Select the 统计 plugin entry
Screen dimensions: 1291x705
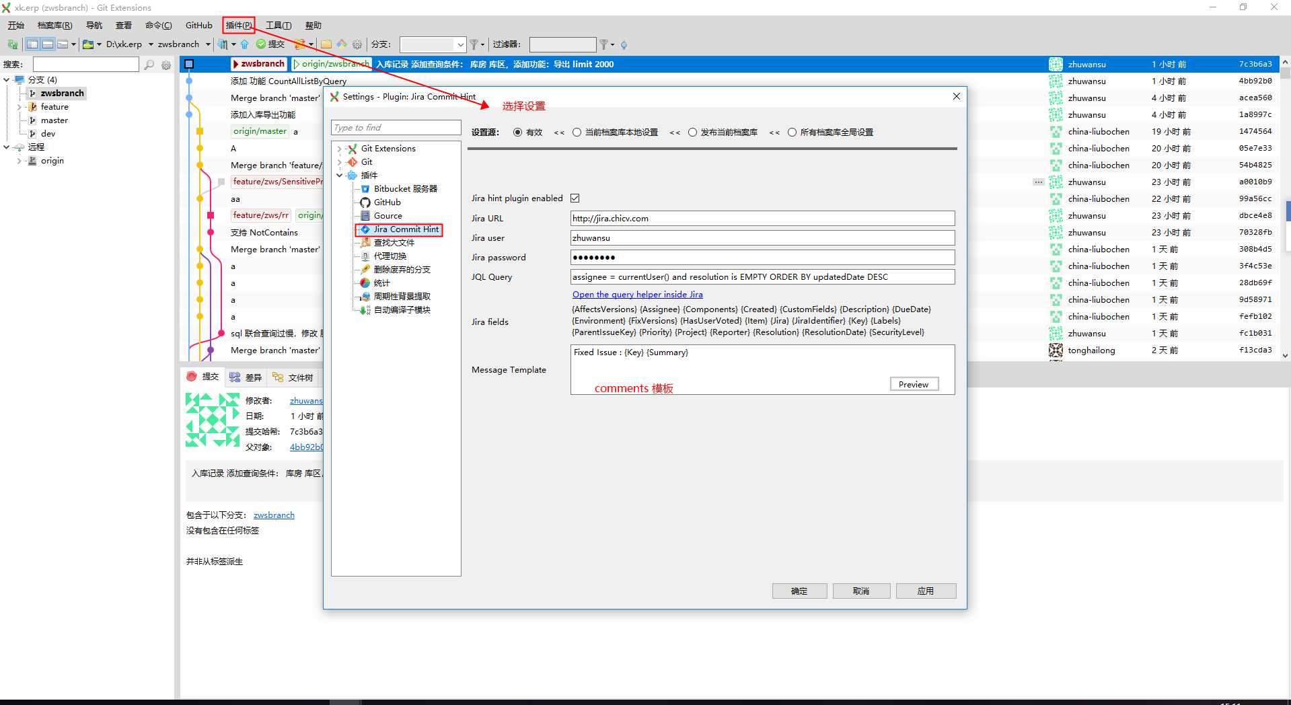click(375, 283)
